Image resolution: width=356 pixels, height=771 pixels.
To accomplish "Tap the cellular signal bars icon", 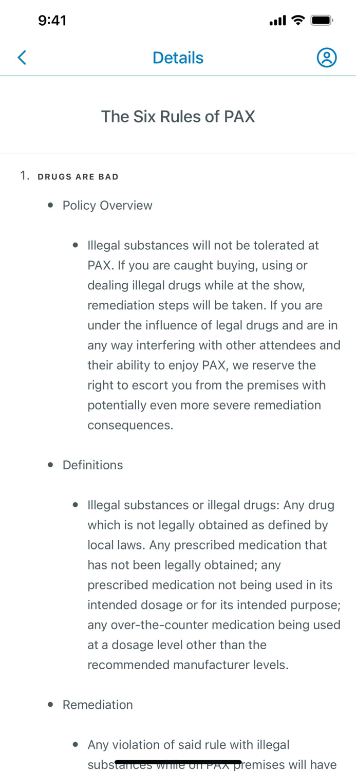I will point(277,21).
